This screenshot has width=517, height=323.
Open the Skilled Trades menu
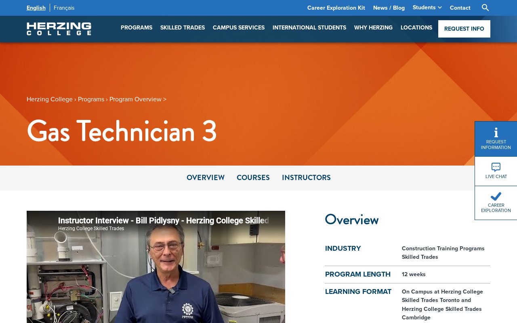[183, 27]
